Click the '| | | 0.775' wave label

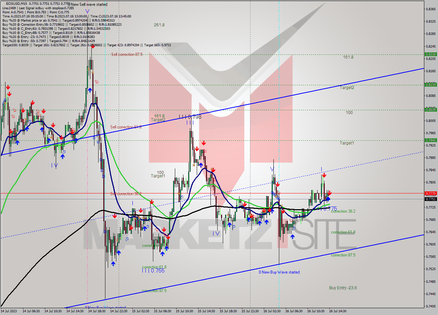coord(326,209)
